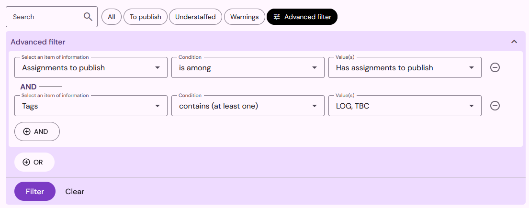Screen dimensions: 529x208
Task: Select the All filter chip
Action: point(112,17)
